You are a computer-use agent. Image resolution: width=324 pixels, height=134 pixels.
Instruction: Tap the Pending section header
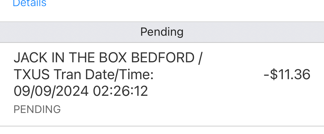[x=162, y=32]
